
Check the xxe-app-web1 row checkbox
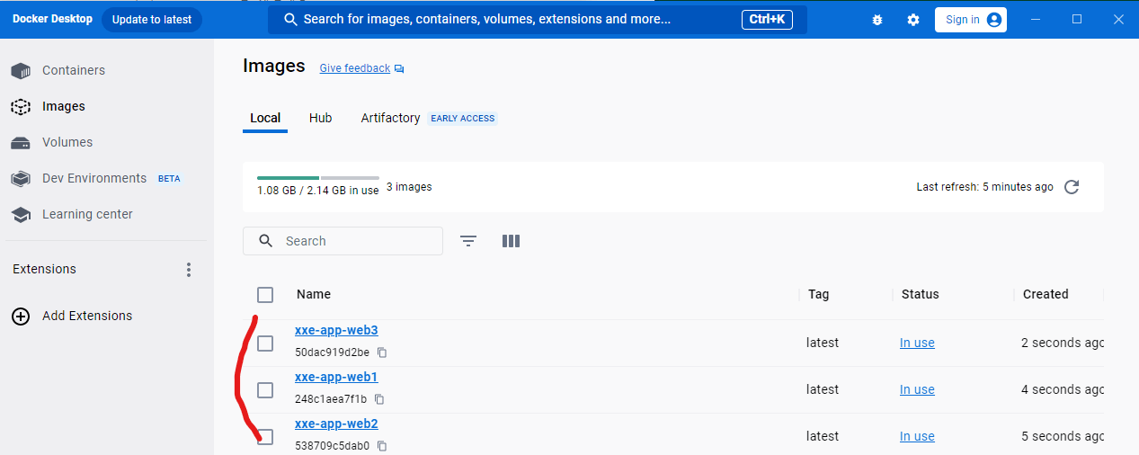pyautogui.click(x=265, y=390)
